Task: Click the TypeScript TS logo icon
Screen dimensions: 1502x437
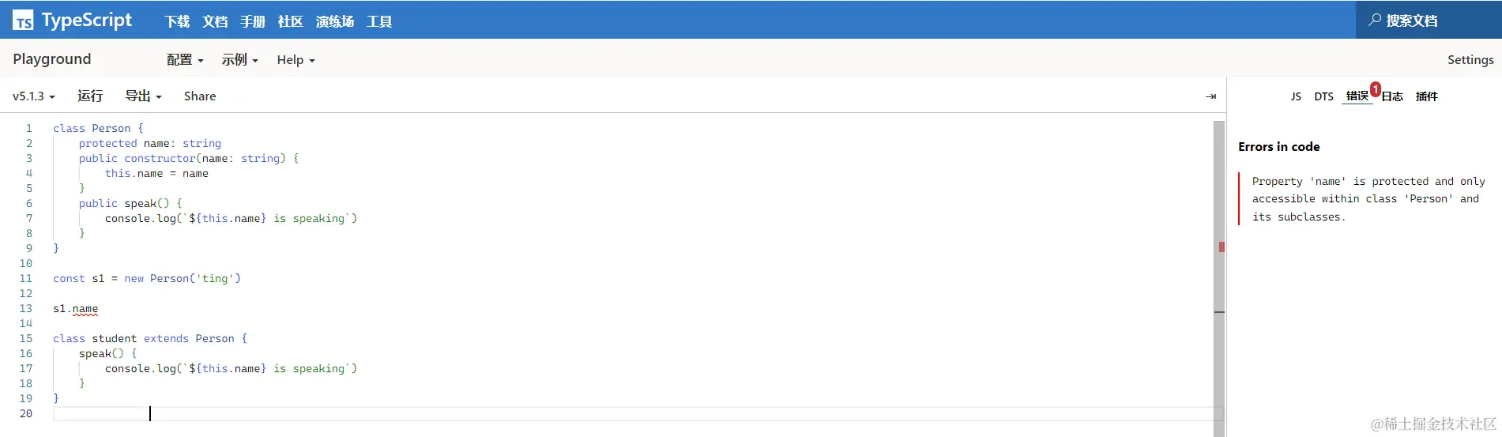Action: coord(23,21)
